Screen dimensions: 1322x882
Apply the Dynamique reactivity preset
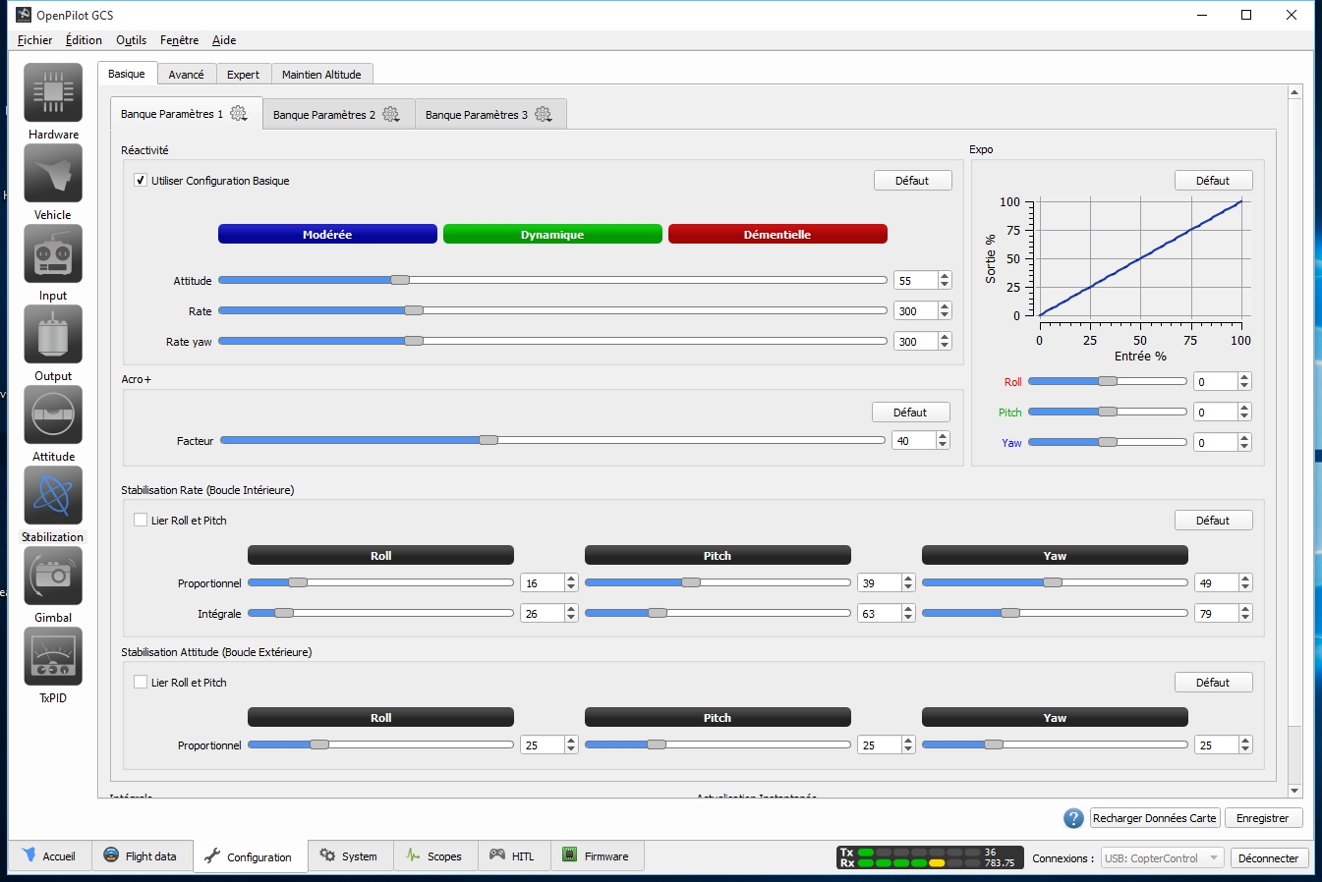click(552, 234)
